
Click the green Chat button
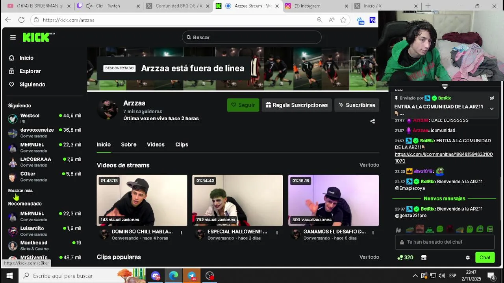click(x=485, y=257)
